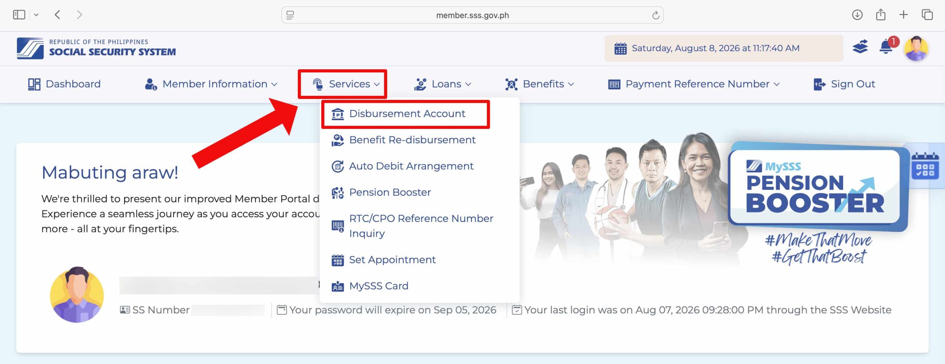Image resolution: width=945 pixels, height=364 pixels.
Task: Go back with the browser back arrow
Action: click(57, 15)
